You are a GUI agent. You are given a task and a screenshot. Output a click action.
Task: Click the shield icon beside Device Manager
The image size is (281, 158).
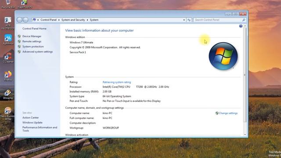coord(19,36)
